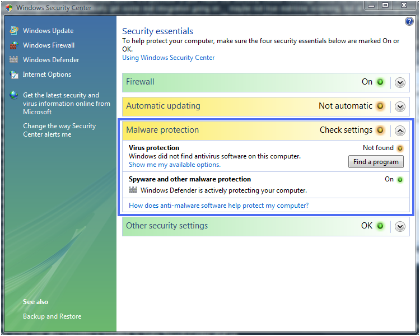Click the Malware protection header bar
The image size is (420, 336).
[x=265, y=130]
